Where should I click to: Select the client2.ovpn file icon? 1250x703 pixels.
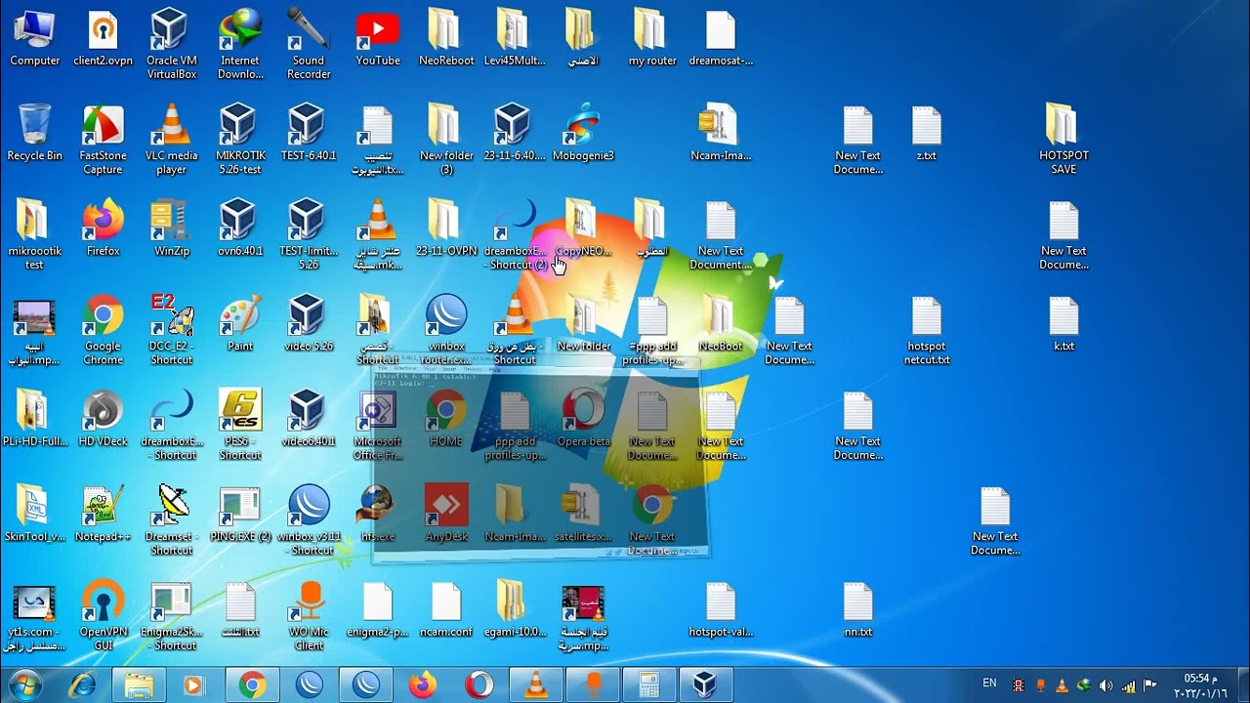pos(103,39)
